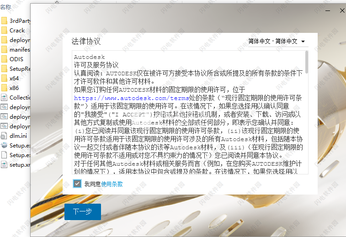Image resolution: width=346 pixels, height=237 pixels.
Task: Select the ODIS folder icon
Action: pyautogui.click(x=4, y=59)
